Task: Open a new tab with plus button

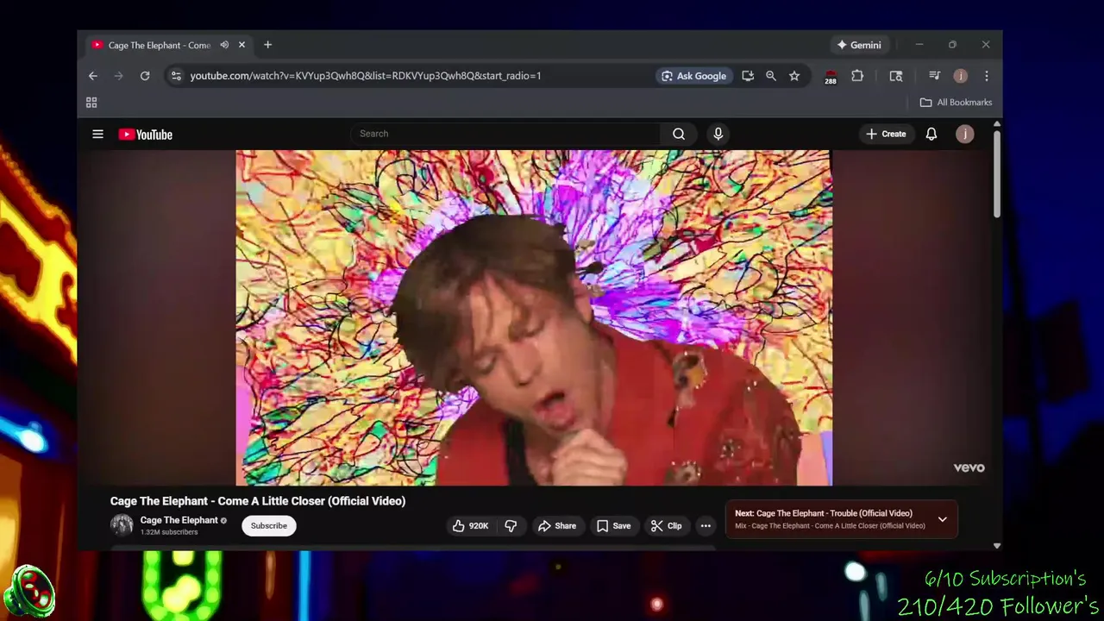Action: tap(267, 45)
